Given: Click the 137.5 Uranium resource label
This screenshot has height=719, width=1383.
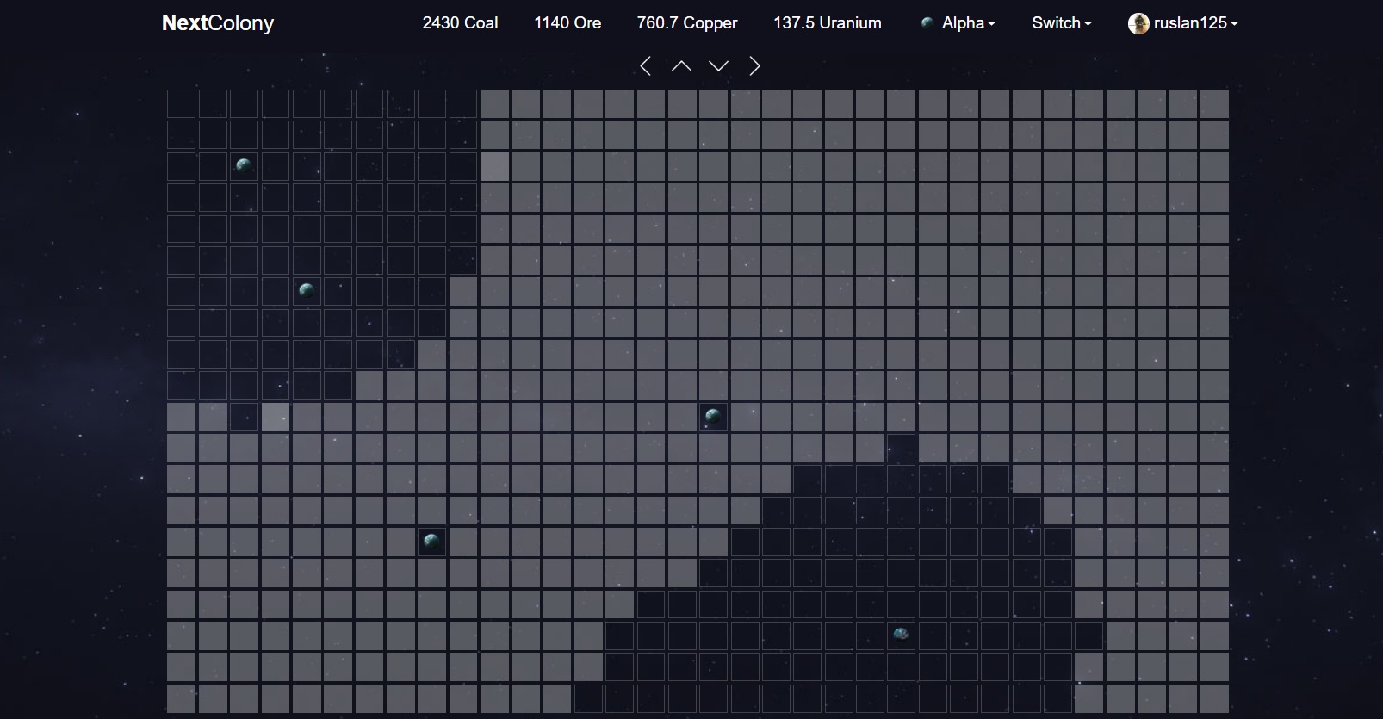Looking at the screenshot, I should point(827,23).
